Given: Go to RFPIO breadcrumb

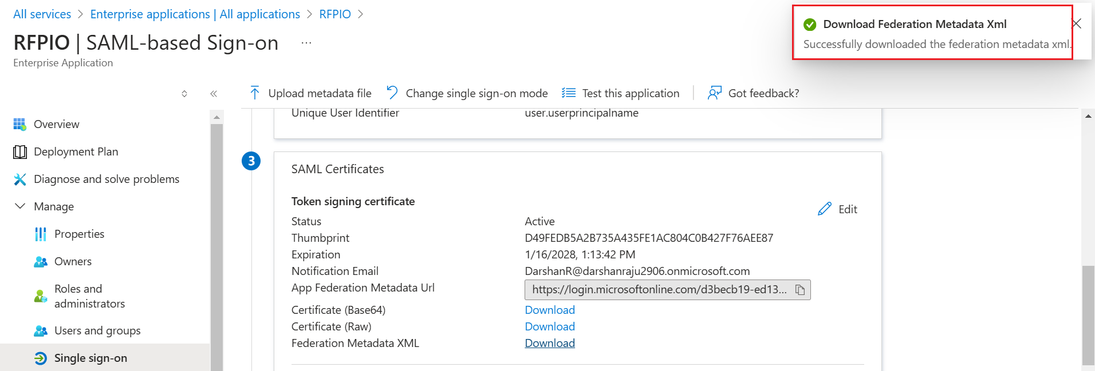Looking at the screenshot, I should 335,14.
